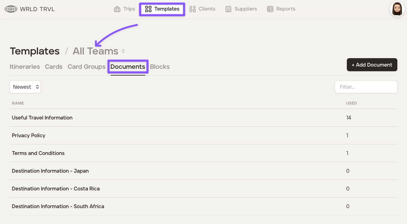Open the Blocks tab
The width and height of the screenshot is (407, 224).
[160, 67]
